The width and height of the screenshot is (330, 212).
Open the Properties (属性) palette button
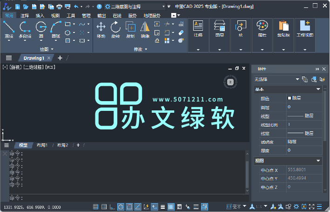(x=262, y=35)
